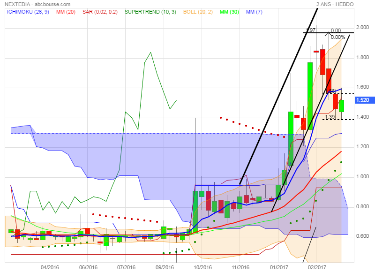Click the 1.800 price axis label
This screenshot has width=375, height=272.
(x=362, y=57)
